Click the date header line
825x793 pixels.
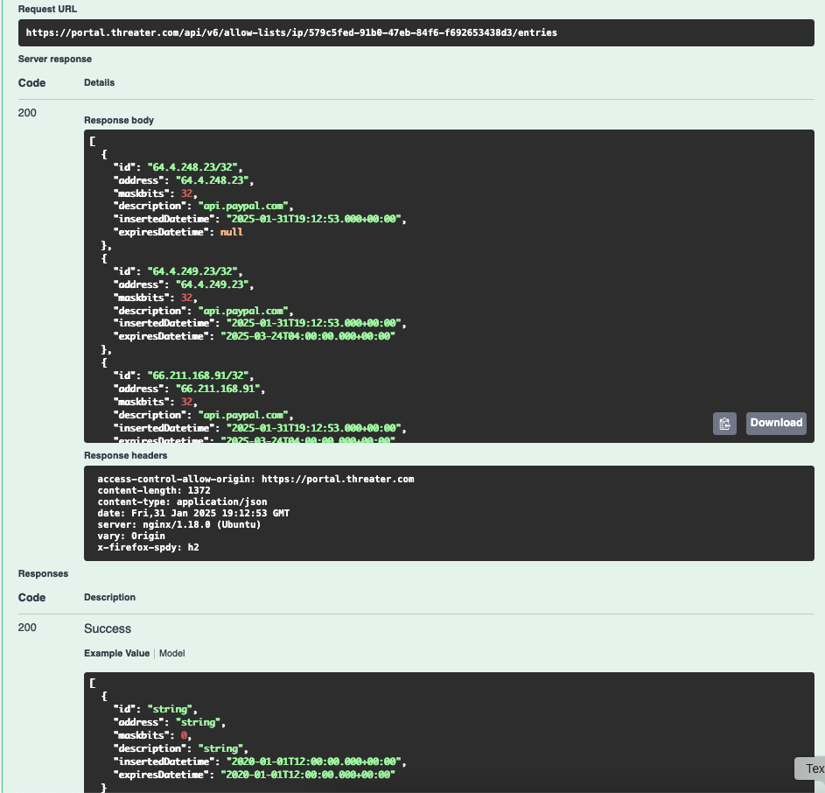tap(193, 513)
